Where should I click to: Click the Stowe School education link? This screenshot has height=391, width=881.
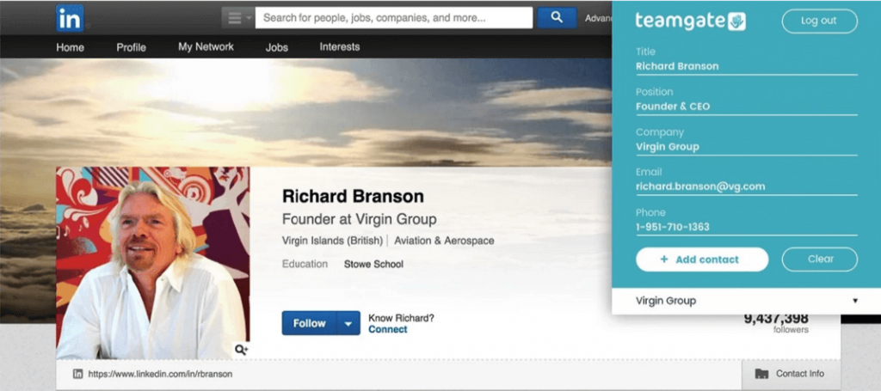pos(373,264)
